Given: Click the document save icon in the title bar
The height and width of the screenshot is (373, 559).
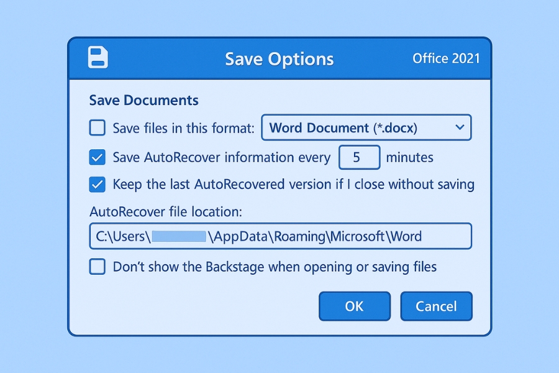Looking at the screenshot, I should [98, 57].
